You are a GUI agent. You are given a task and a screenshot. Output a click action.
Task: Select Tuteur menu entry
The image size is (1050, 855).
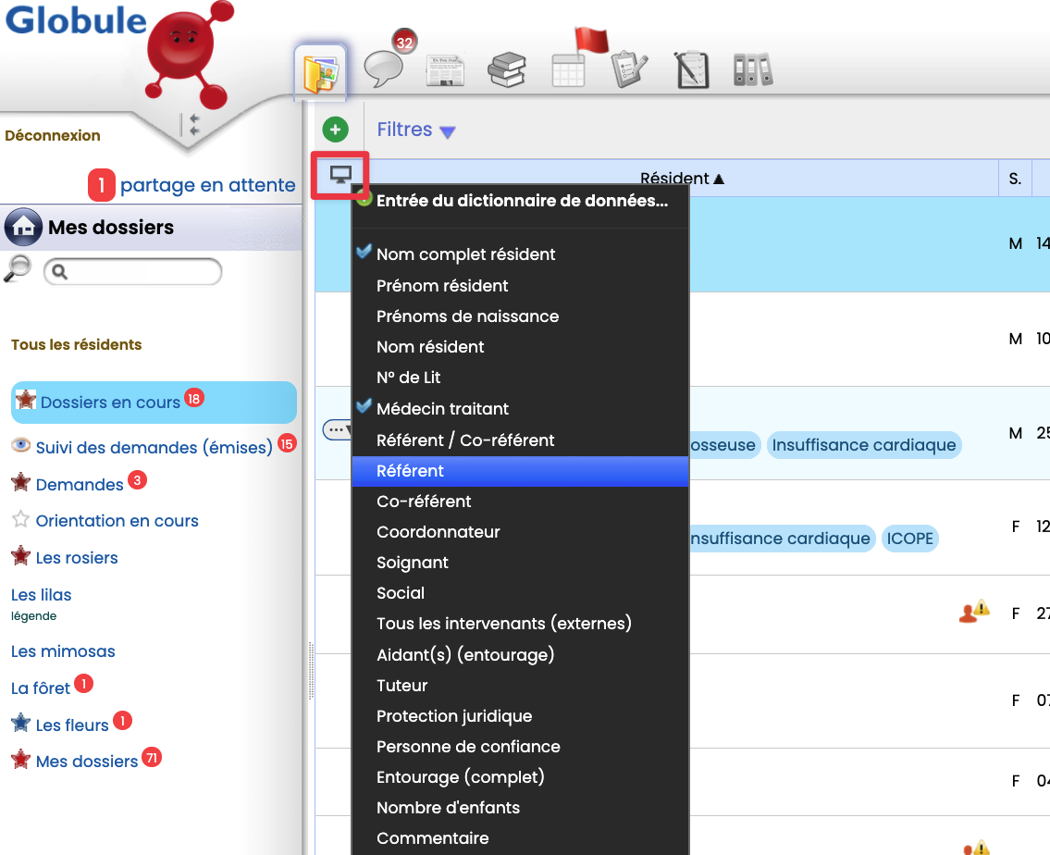pos(401,686)
